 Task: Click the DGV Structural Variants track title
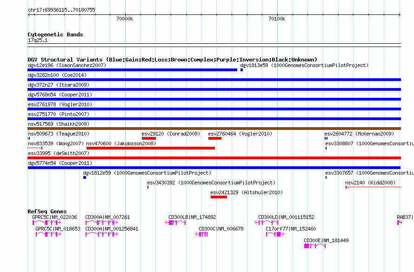coord(172,60)
